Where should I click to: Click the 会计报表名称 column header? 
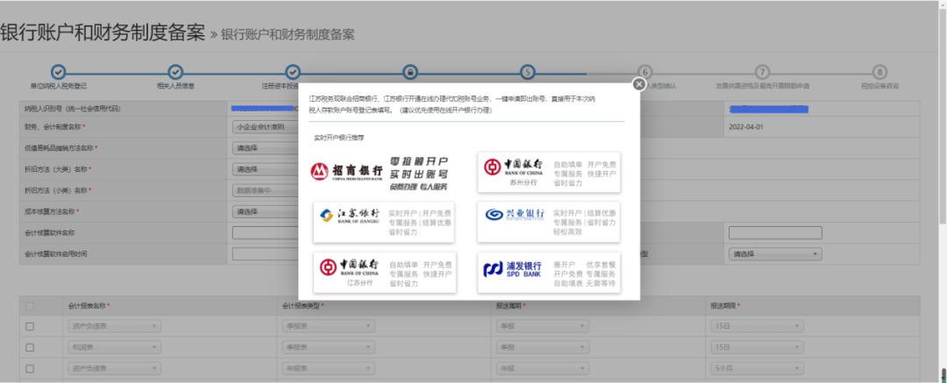click(89, 306)
